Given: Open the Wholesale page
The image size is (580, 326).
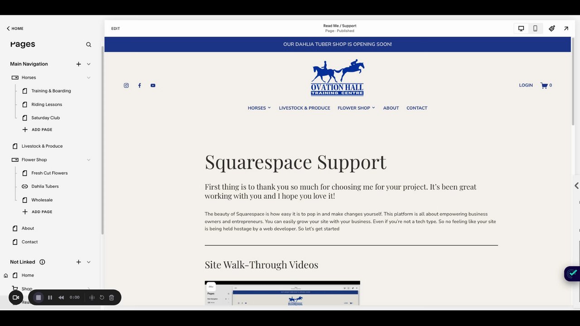Looking at the screenshot, I should (42, 200).
